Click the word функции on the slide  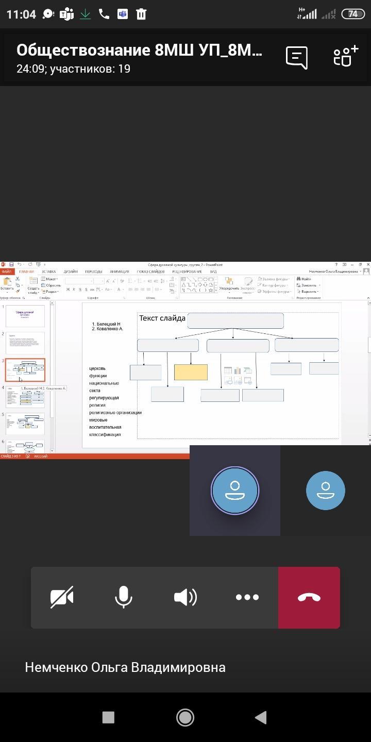(98, 376)
